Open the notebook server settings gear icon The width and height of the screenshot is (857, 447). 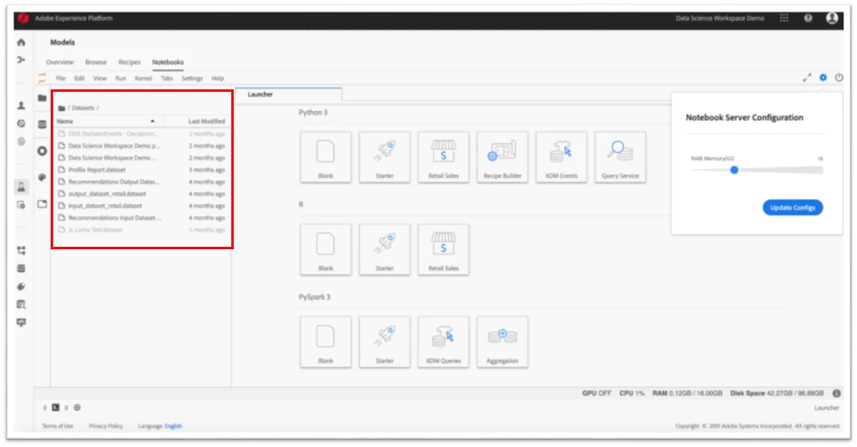point(823,78)
